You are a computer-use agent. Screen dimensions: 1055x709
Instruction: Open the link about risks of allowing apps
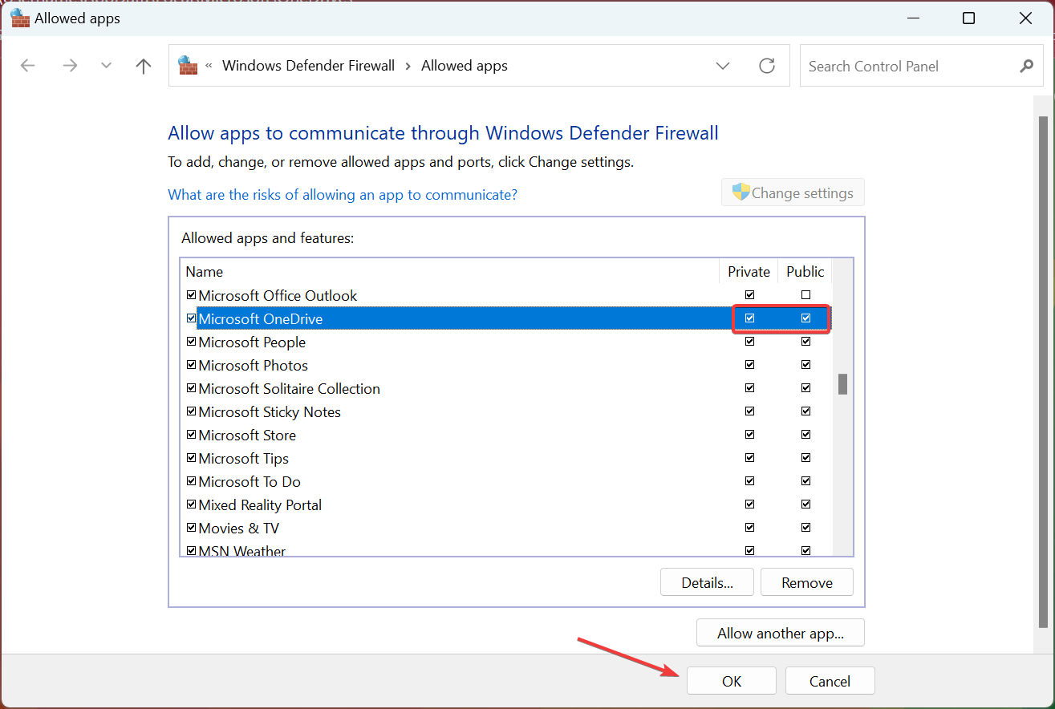pyautogui.click(x=343, y=195)
